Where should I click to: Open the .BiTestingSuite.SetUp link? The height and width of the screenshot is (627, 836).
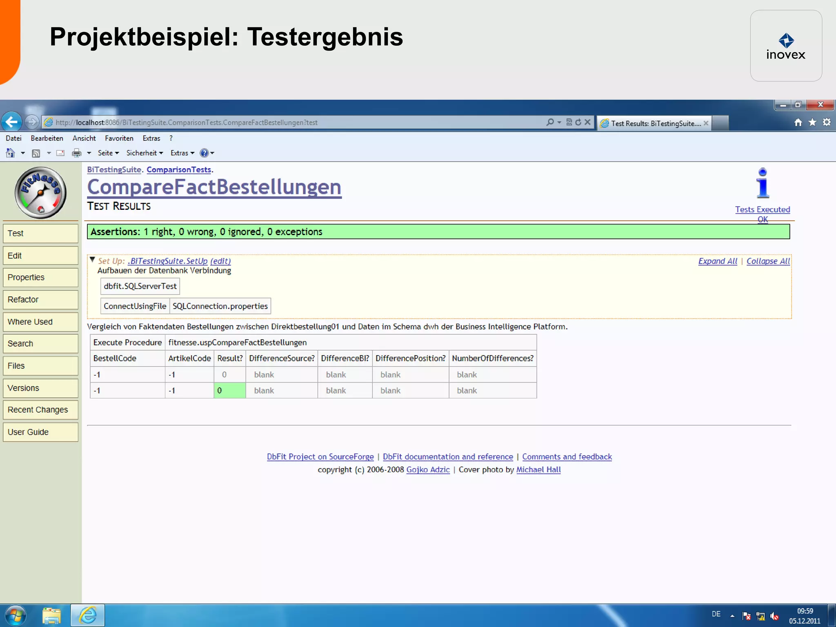167,261
